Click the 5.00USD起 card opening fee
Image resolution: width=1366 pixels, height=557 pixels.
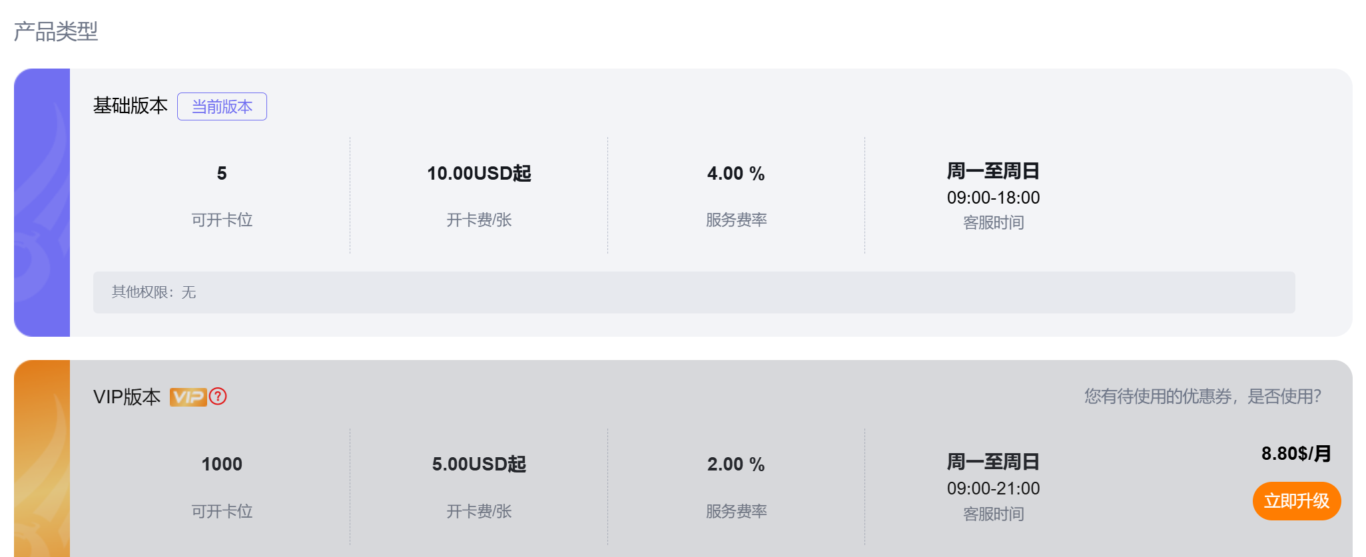point(479,464)
